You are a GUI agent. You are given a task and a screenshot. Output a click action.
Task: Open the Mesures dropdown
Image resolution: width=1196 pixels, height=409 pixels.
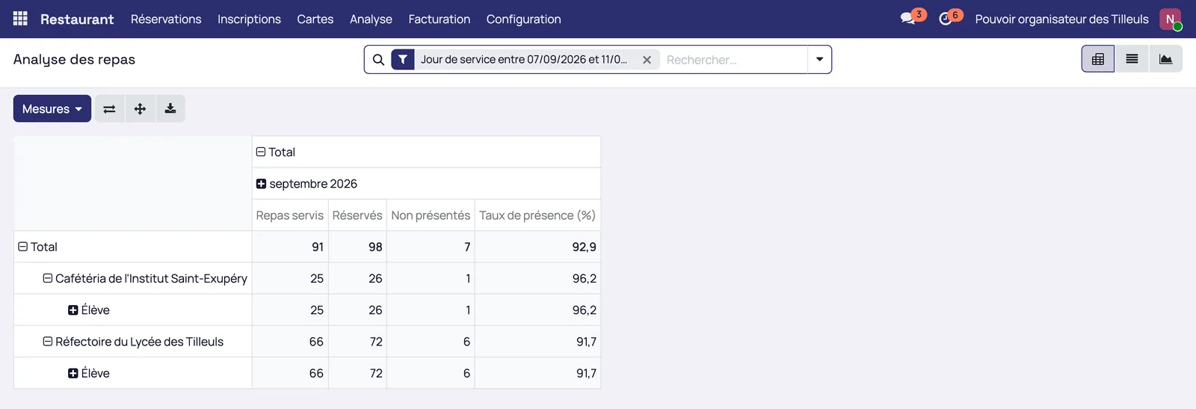(52, 108)
